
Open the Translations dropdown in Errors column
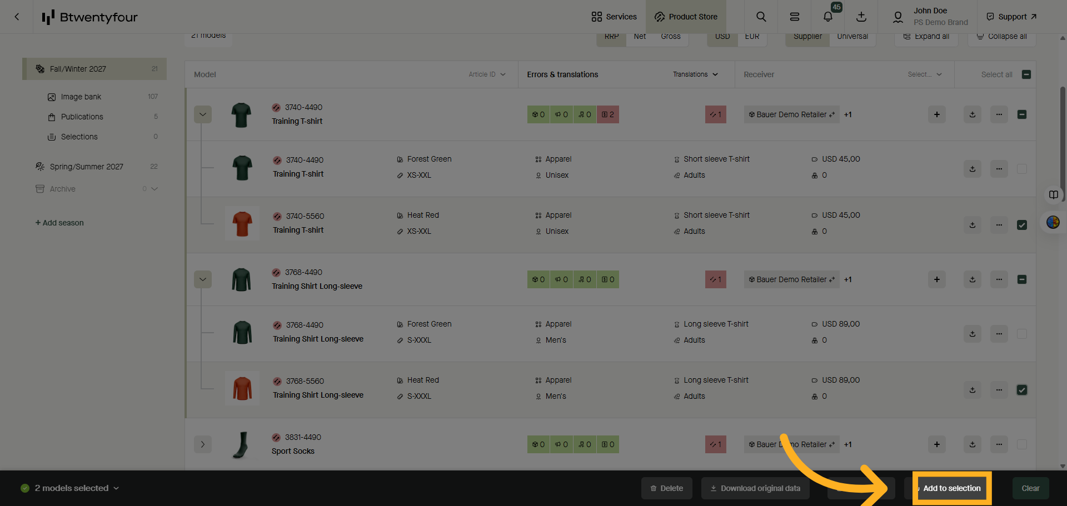[695, 74]
